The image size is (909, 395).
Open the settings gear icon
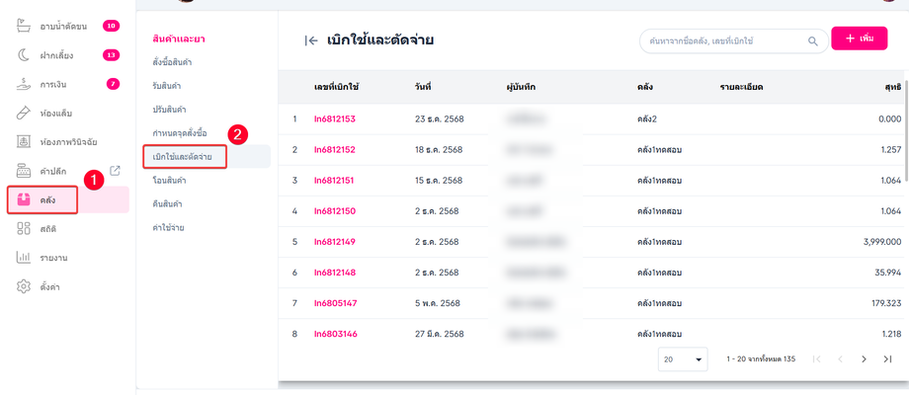[x=24, y=286]
